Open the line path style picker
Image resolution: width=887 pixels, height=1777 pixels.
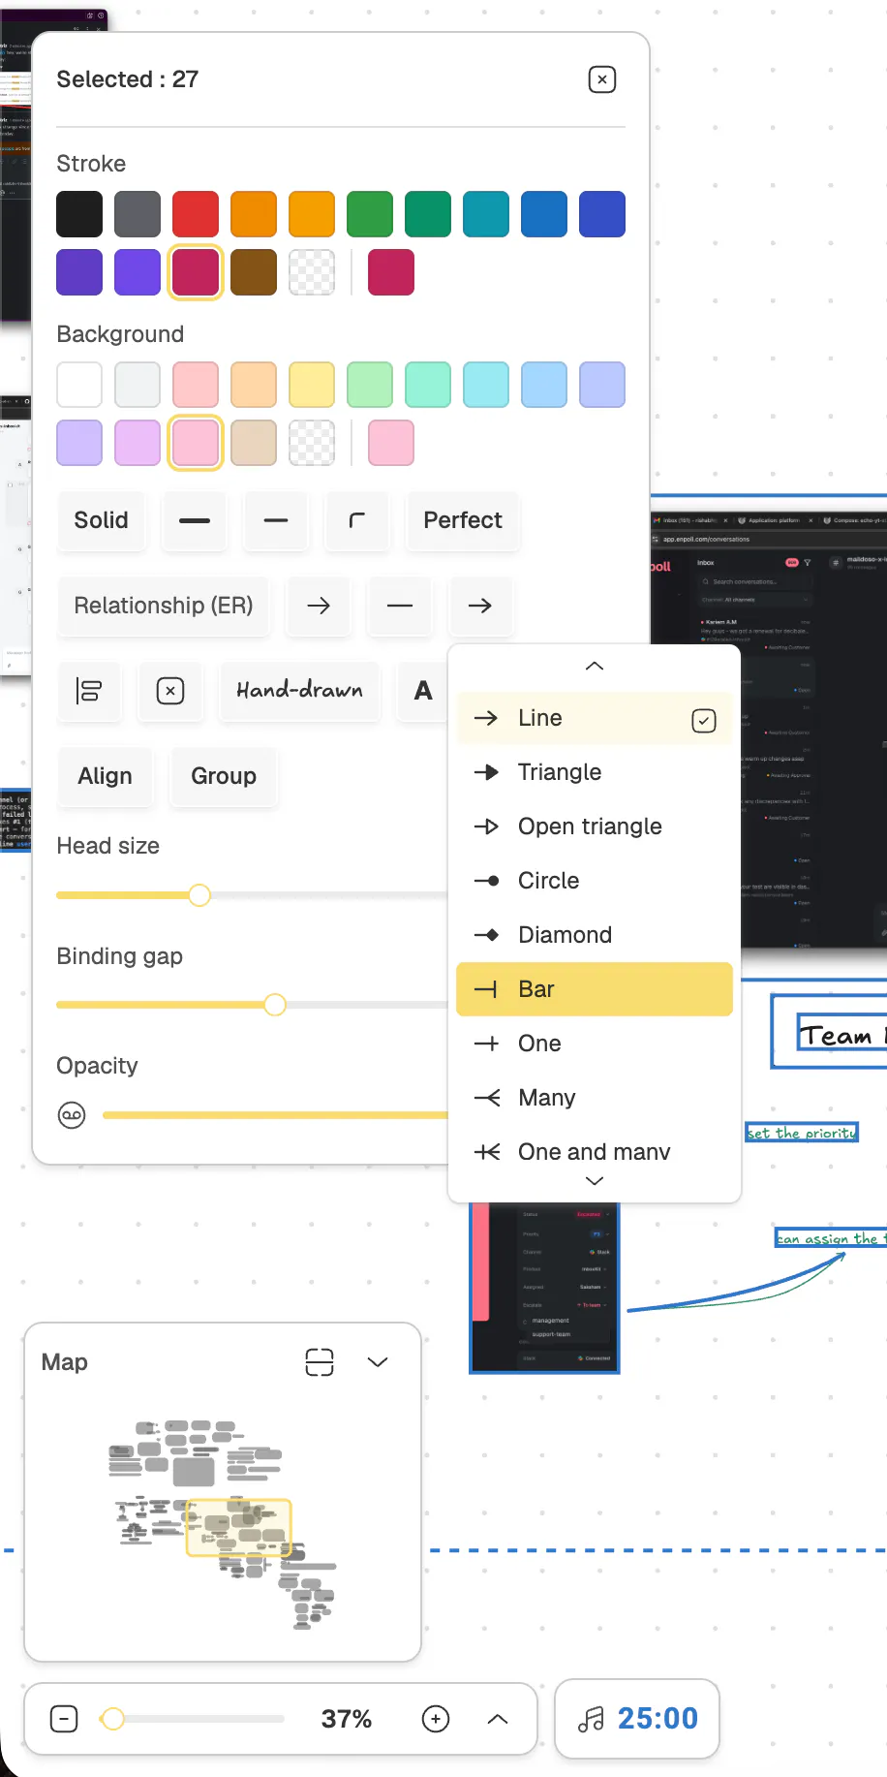[x=400, y=606]
